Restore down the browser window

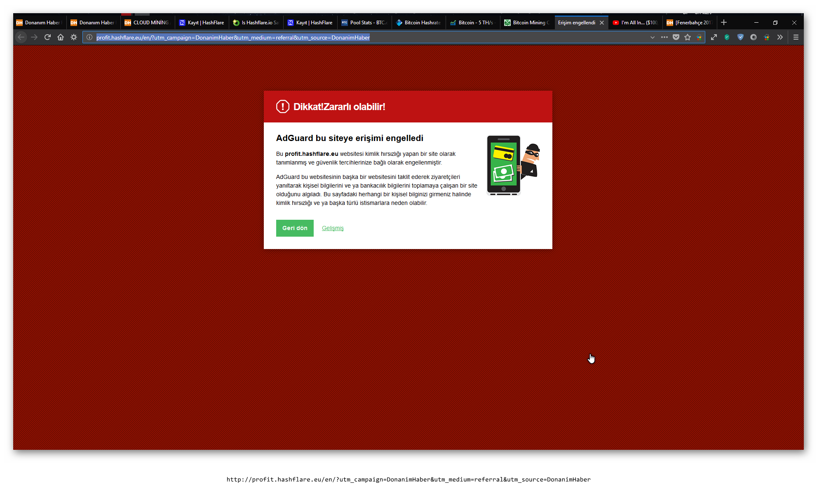(775, 22)
